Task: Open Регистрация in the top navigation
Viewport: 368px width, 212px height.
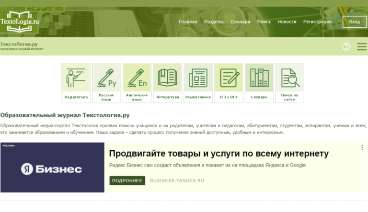Action: coord(317,22)
